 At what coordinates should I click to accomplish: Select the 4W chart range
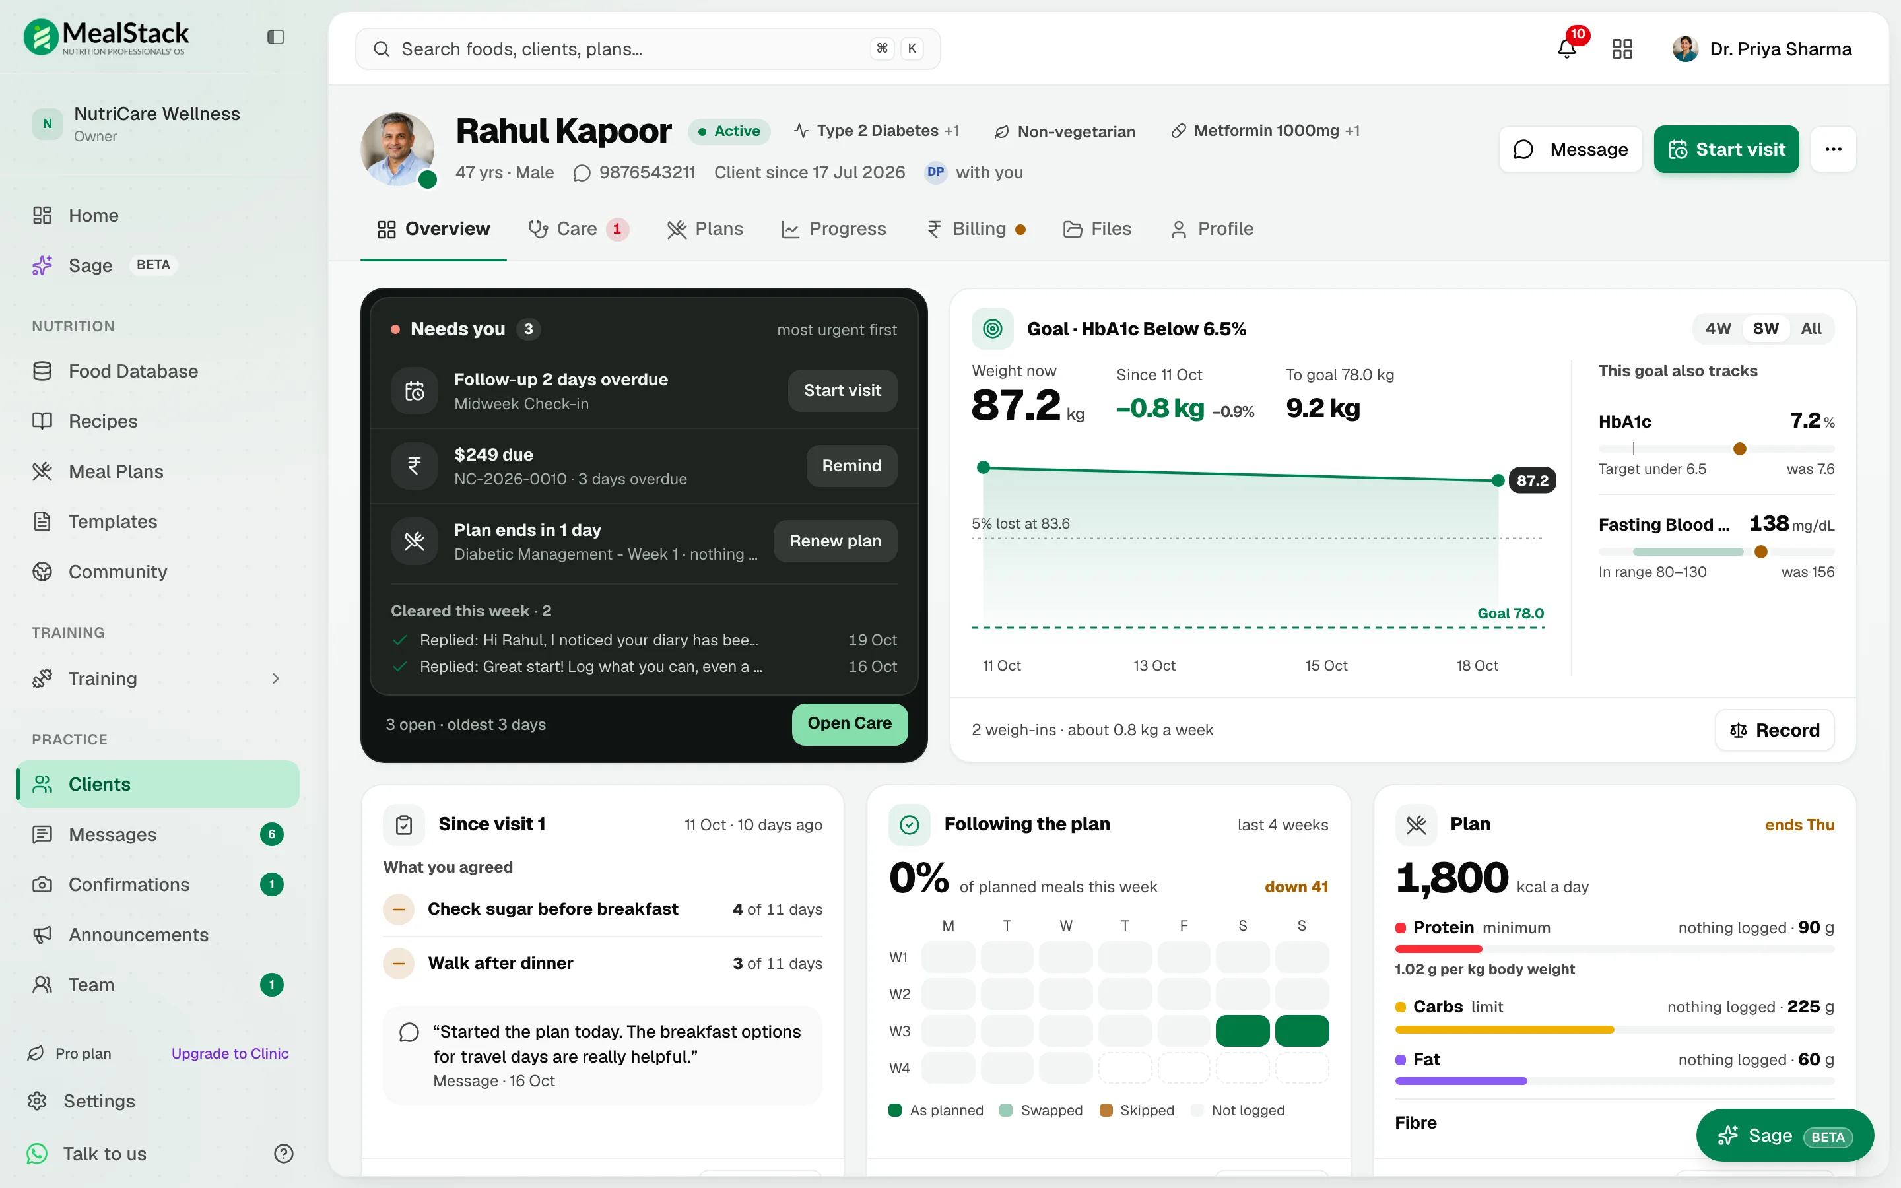click(1718, 329)
